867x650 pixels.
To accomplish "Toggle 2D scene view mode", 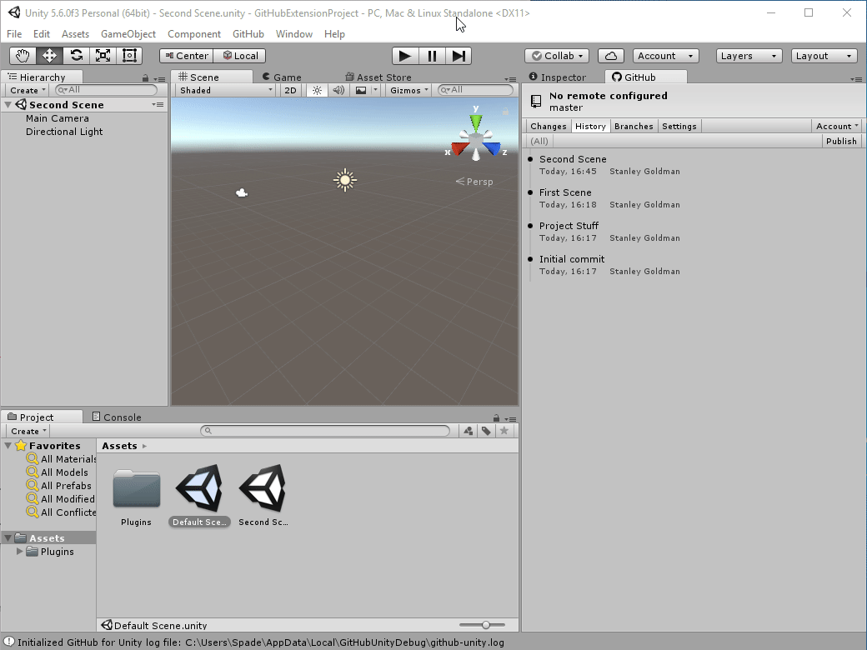I will [290, 90].
